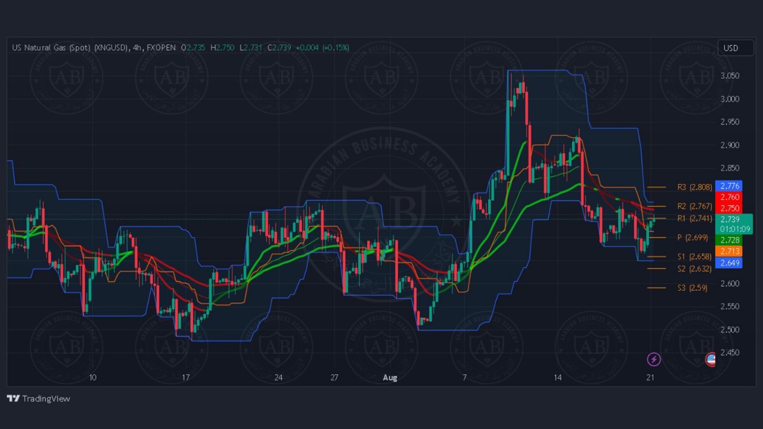This screenshot has width=763, height=429.
Task: Click the date label 21 on time axis
Action: point(650,378)
